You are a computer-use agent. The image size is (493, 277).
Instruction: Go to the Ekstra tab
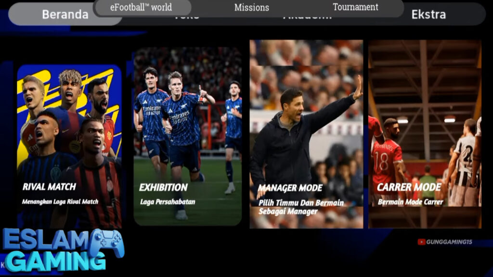pyautogui.click(x=428, y=14)
